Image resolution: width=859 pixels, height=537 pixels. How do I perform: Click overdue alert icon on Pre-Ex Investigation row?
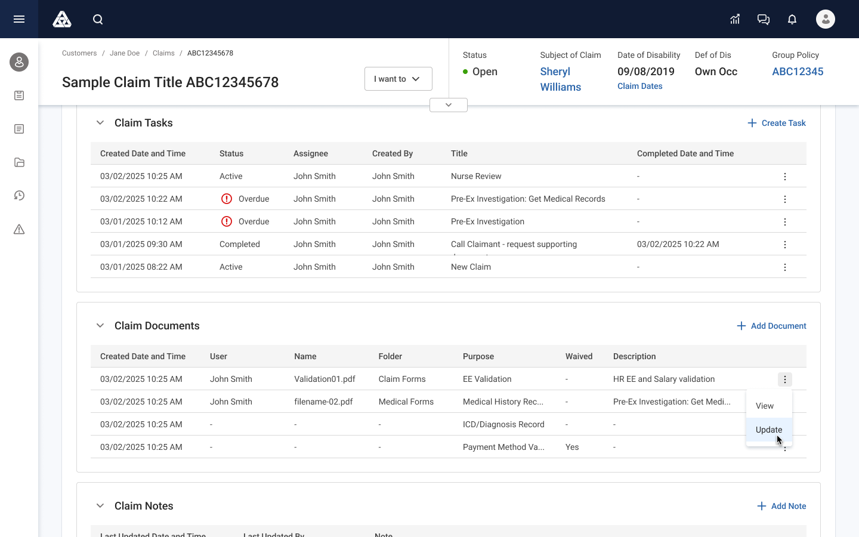pos(227,221)
